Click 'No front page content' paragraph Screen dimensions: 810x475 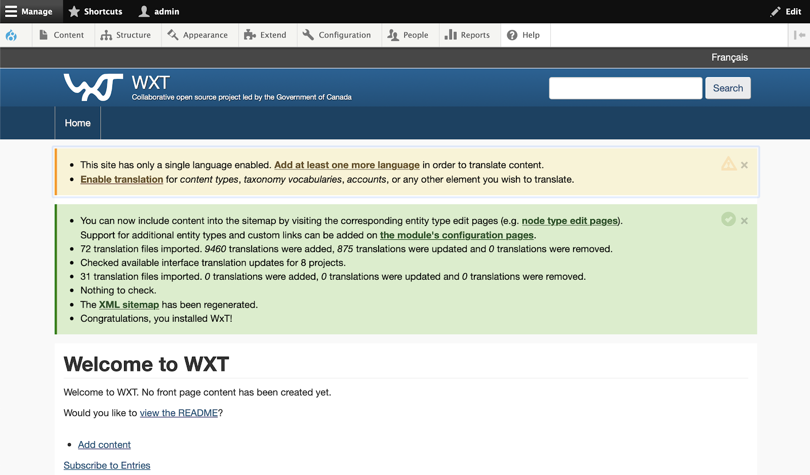click(197, 393)
